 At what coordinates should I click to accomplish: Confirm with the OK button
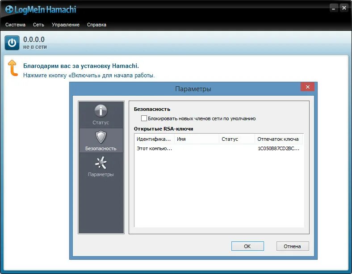(x=247, y=246)
